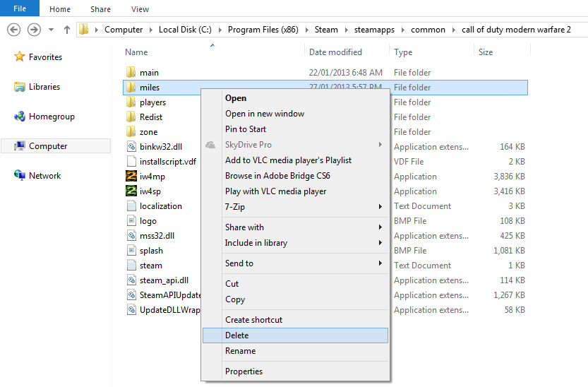Click the steam_api.dll file icon
588x387 pixels.
pos(131,280)
